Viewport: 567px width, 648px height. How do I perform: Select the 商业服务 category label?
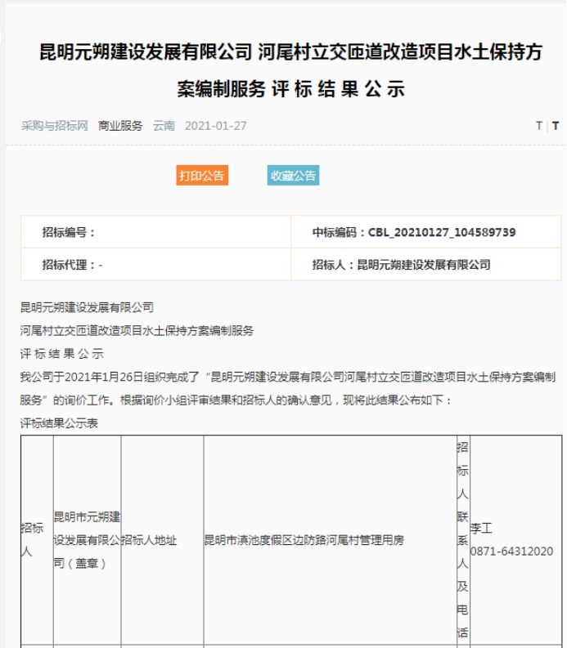point(120,126)
